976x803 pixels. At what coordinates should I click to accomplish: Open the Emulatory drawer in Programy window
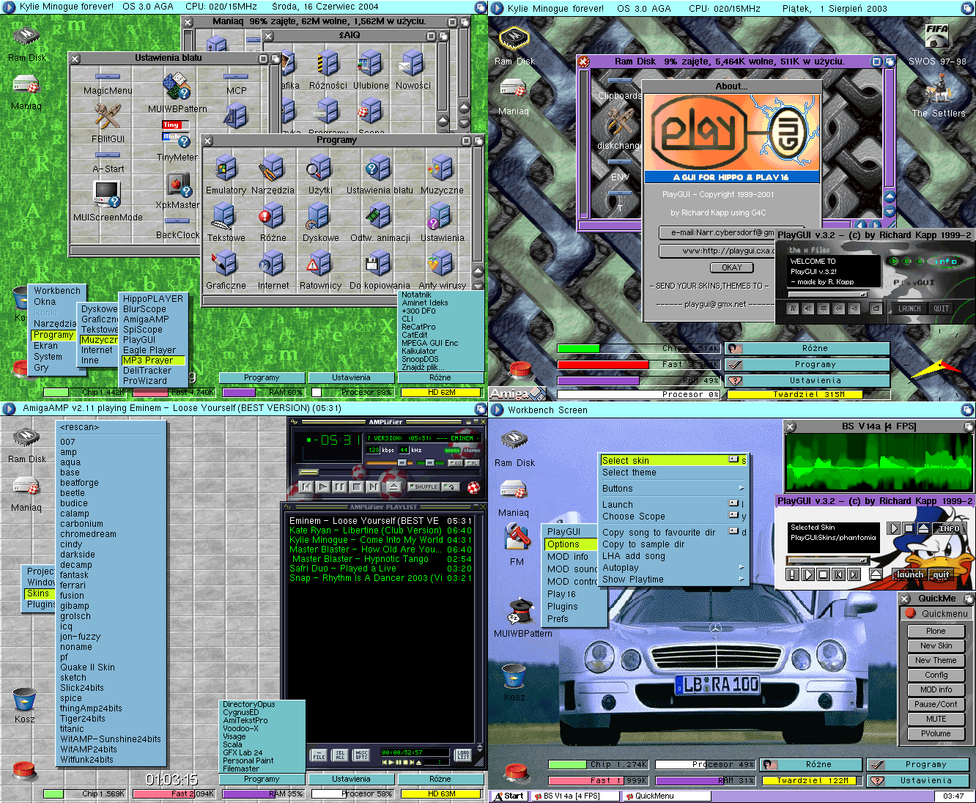[x=226, y=174]
